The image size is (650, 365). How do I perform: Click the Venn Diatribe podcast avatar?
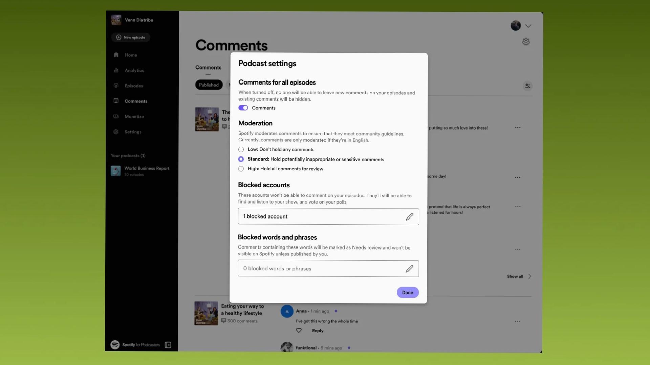click(116, 20)
